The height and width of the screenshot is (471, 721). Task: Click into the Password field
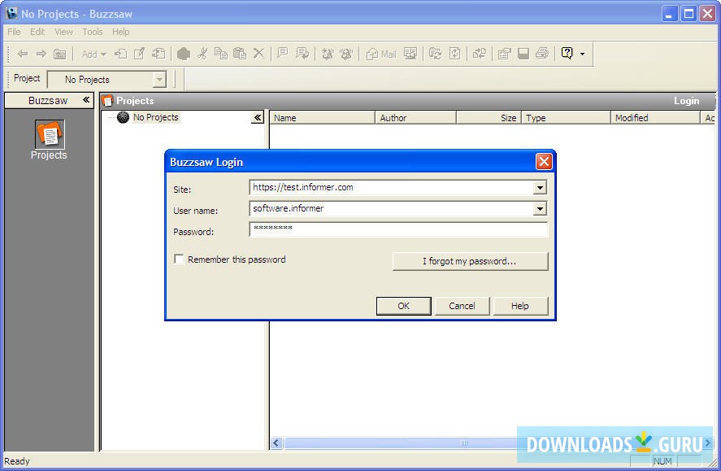pyautogui.click(x=398, y=229)
